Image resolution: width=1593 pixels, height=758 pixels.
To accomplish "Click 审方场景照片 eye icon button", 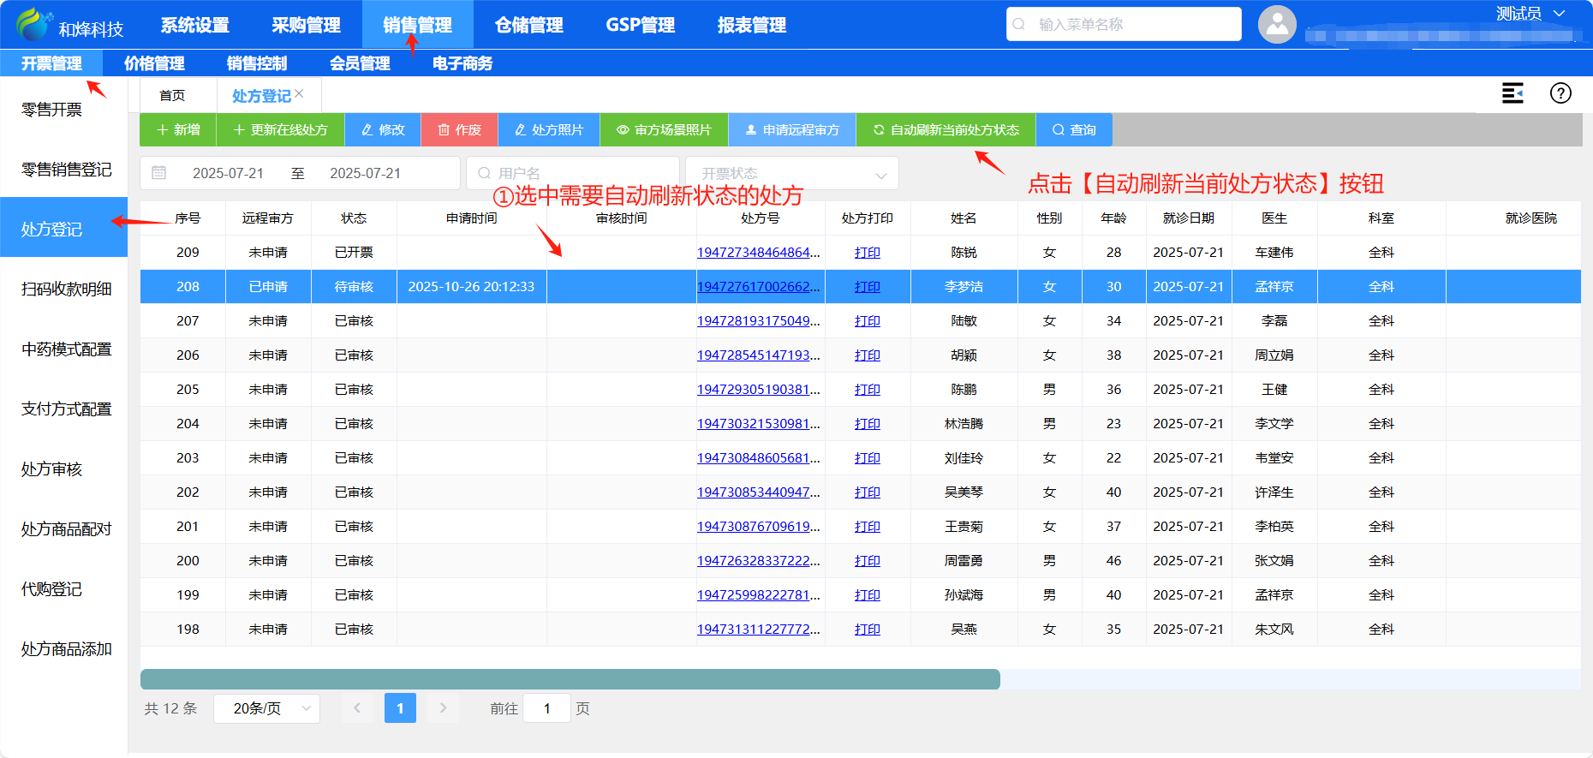I will pos(664,130).
